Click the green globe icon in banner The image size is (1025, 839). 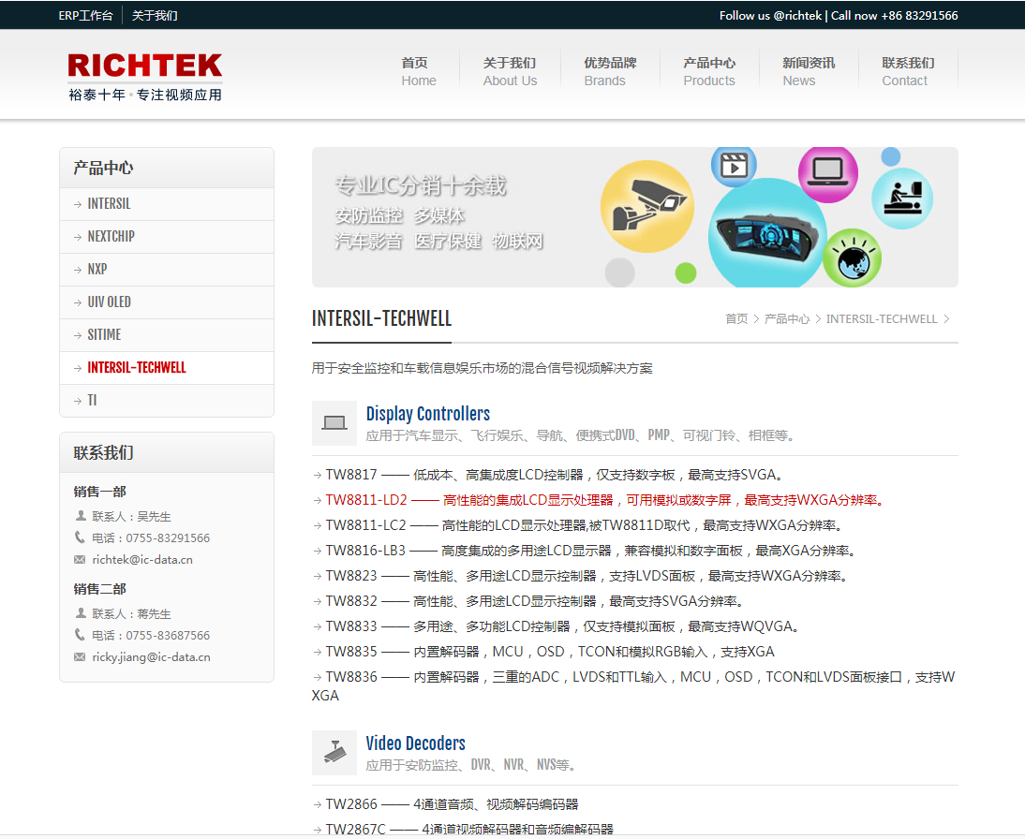(852, 258)
